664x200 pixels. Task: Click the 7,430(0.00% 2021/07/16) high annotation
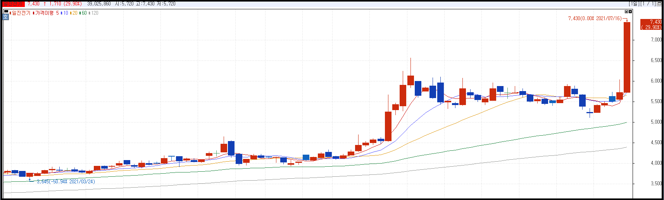pyautogui.click(x=595, y=18)
